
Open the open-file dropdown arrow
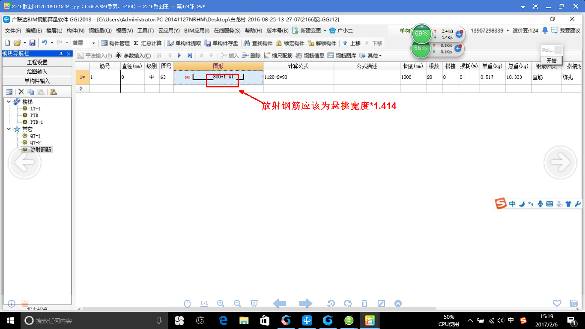click(x=24, y=43)
